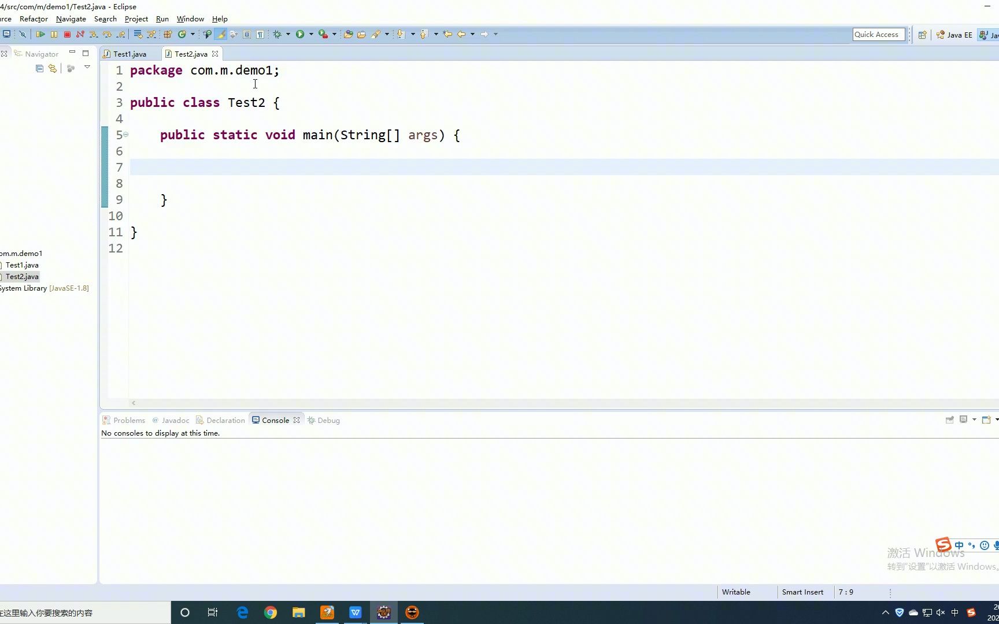
Task: Click the Step Into icon
Action: (94, 35)
